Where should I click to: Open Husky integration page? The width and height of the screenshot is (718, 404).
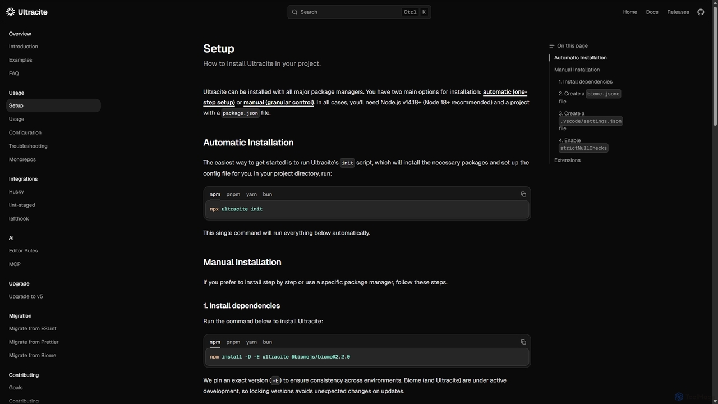(x=16, y=191)
